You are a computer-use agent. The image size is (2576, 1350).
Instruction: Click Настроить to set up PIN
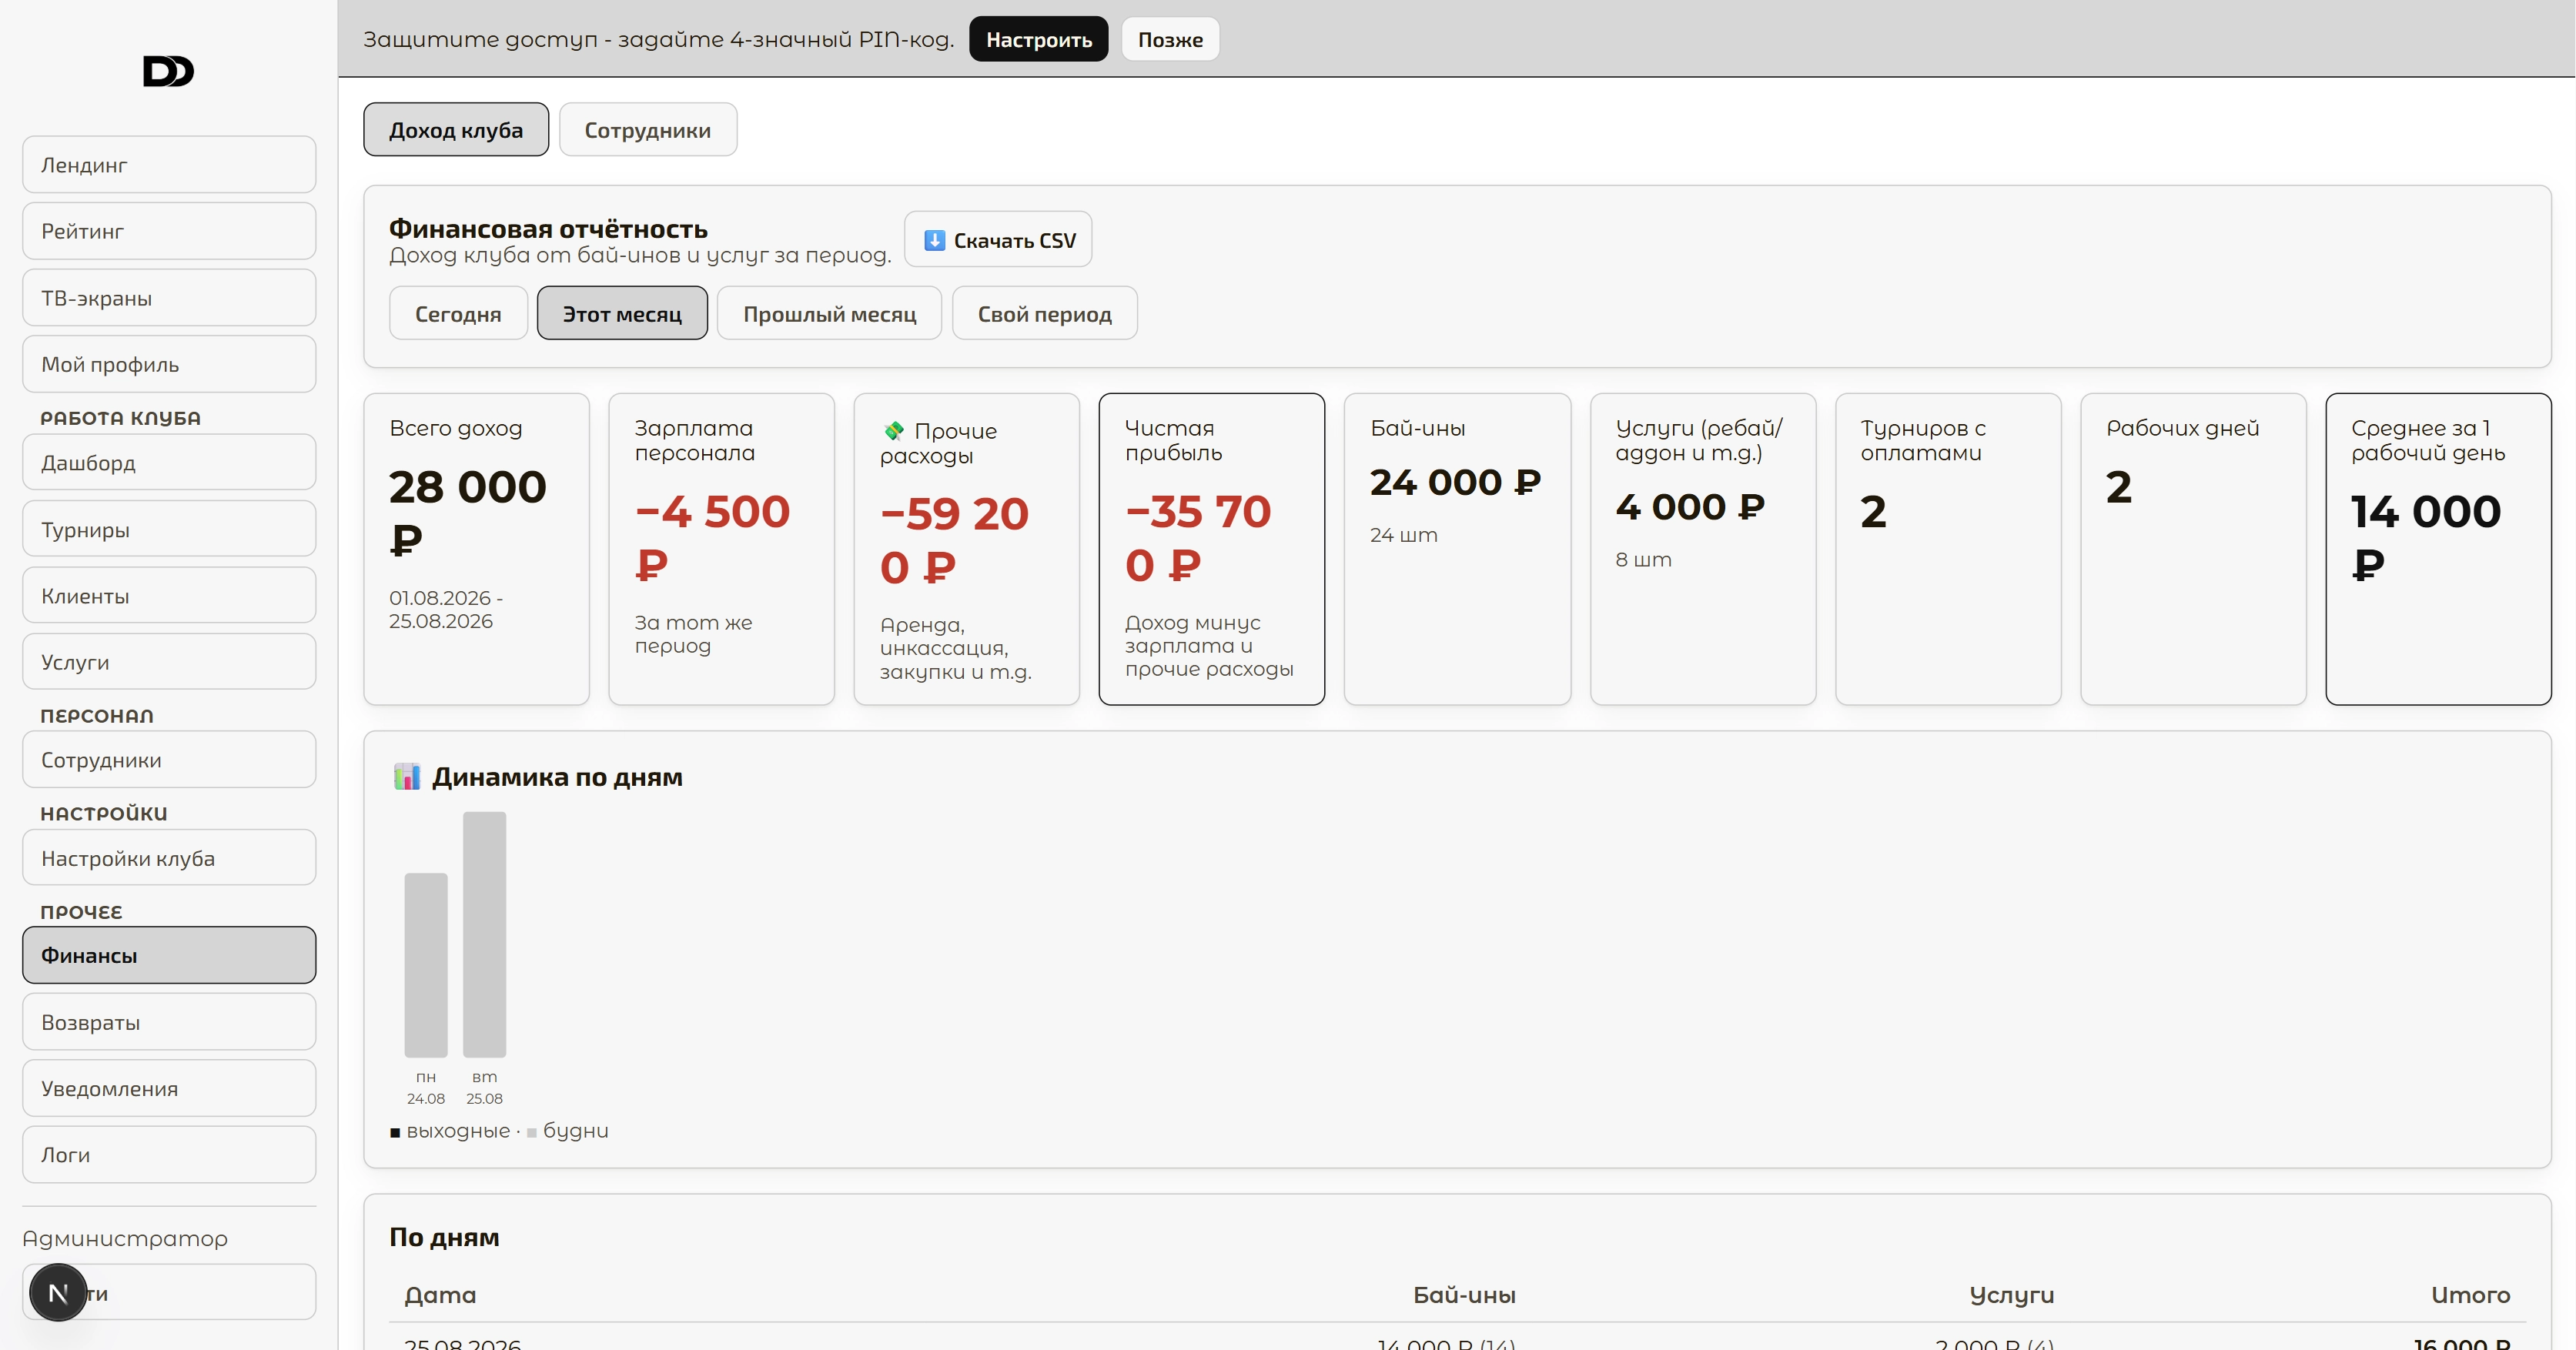coord(1038,39)
